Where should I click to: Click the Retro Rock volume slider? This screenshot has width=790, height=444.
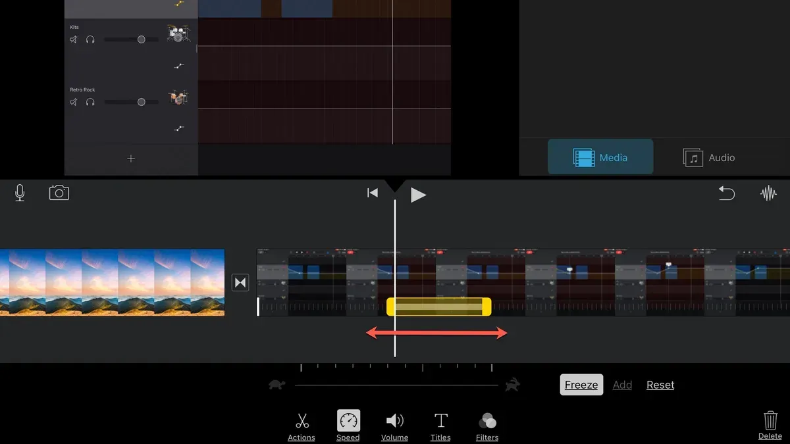coord(132,102)
